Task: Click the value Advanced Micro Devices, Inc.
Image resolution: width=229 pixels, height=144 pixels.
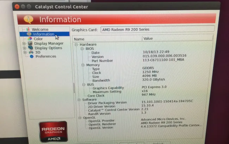Action: [163, 119]
